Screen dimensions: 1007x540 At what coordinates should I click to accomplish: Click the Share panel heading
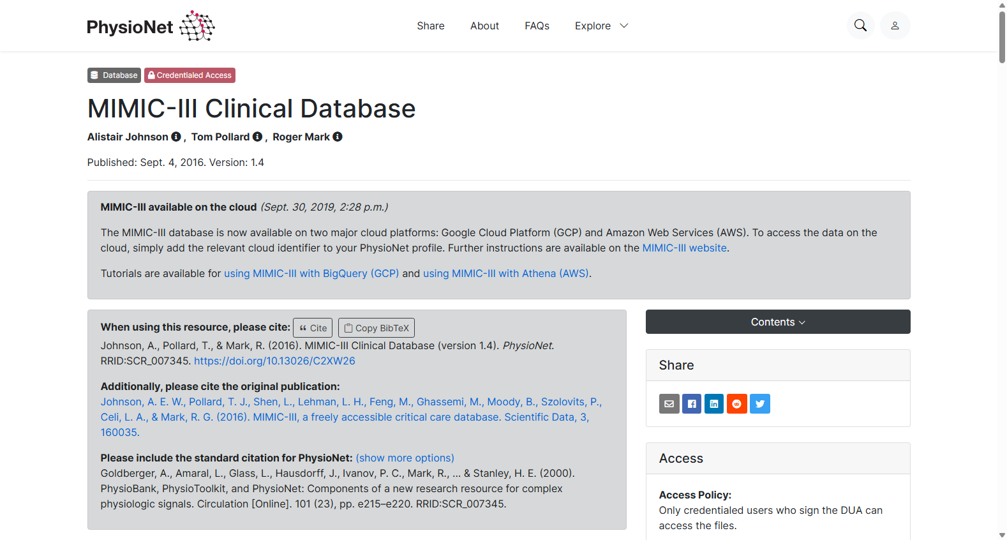click(x=676, y=365)
